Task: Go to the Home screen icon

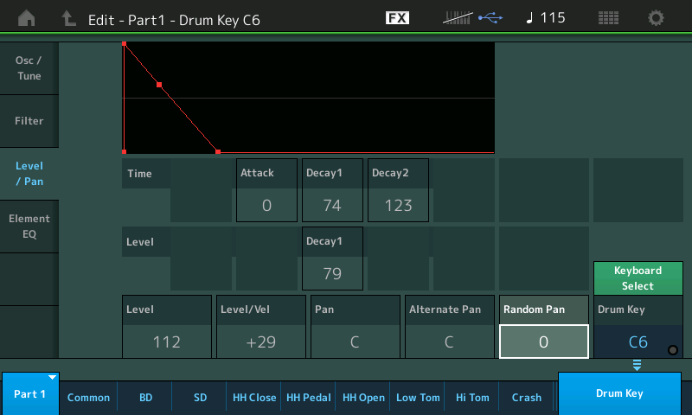Action: tap(27, 18)
